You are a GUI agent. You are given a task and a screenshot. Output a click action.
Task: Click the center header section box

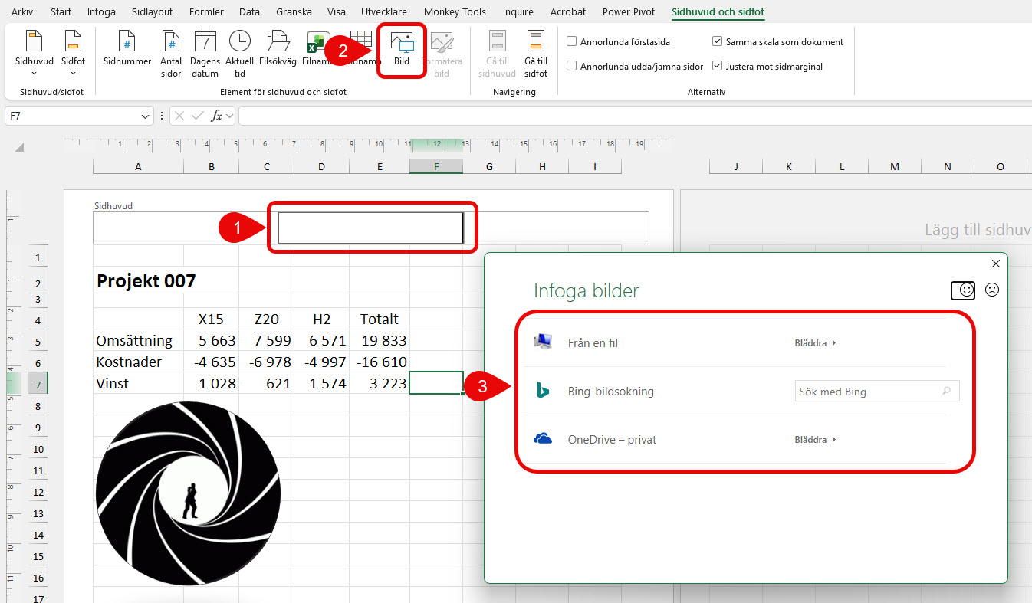tap(370, 228)
